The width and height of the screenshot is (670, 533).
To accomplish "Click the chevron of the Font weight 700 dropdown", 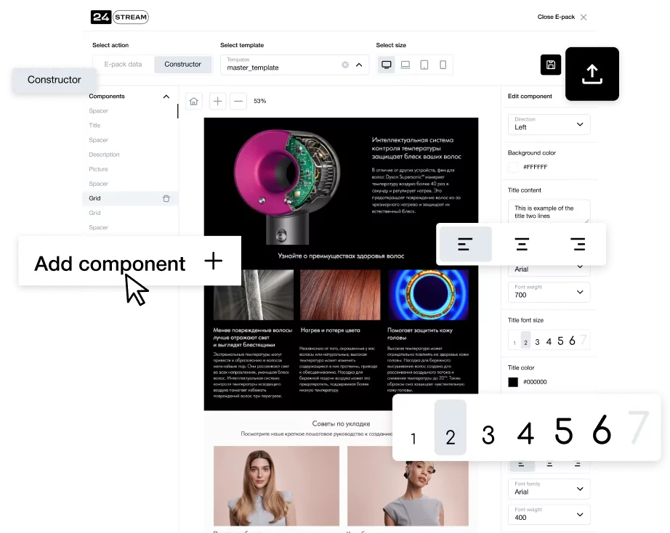I will (x=580, y=292).
